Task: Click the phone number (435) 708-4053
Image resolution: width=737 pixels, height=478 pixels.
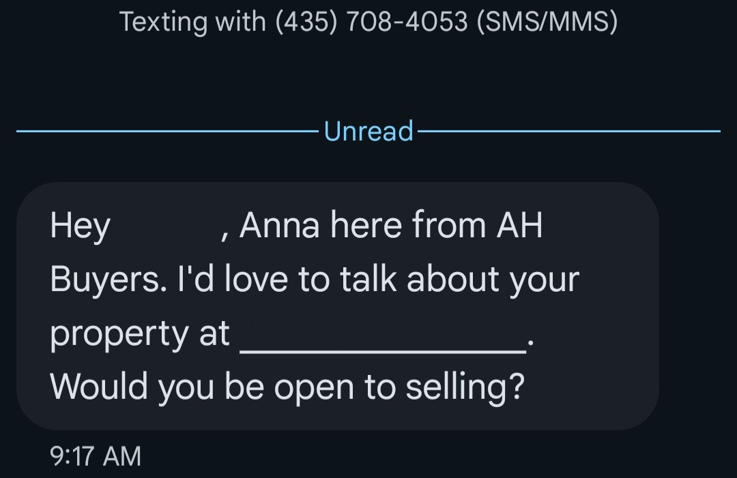Action: [x=372, y=23]
